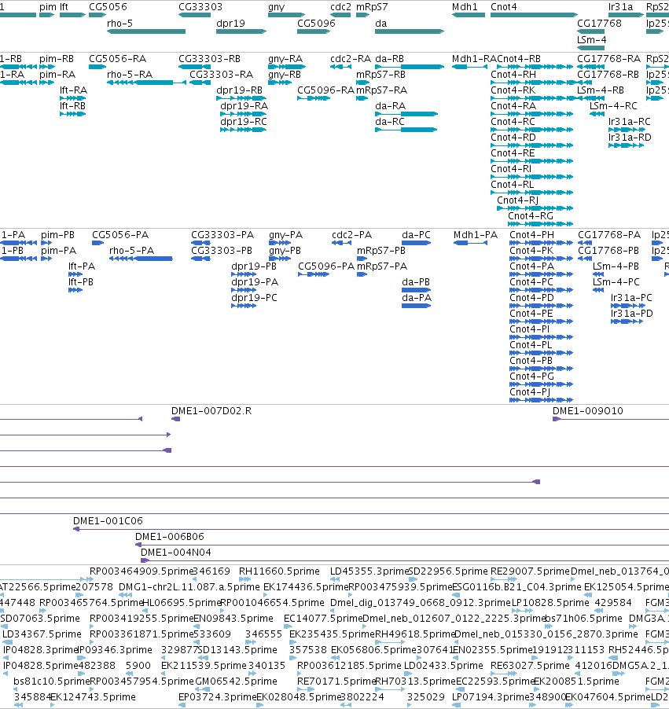Click transcript gny-RA
Viewport: 669px width, 709px height.
coord(285,59)
